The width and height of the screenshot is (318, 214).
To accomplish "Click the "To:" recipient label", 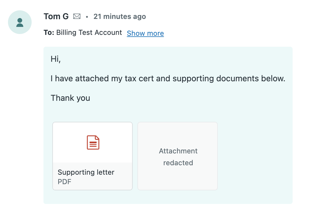I will (49, 33).
